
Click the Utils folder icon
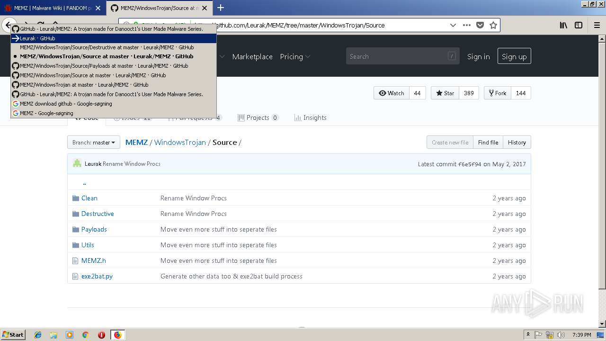pos(76,245)
